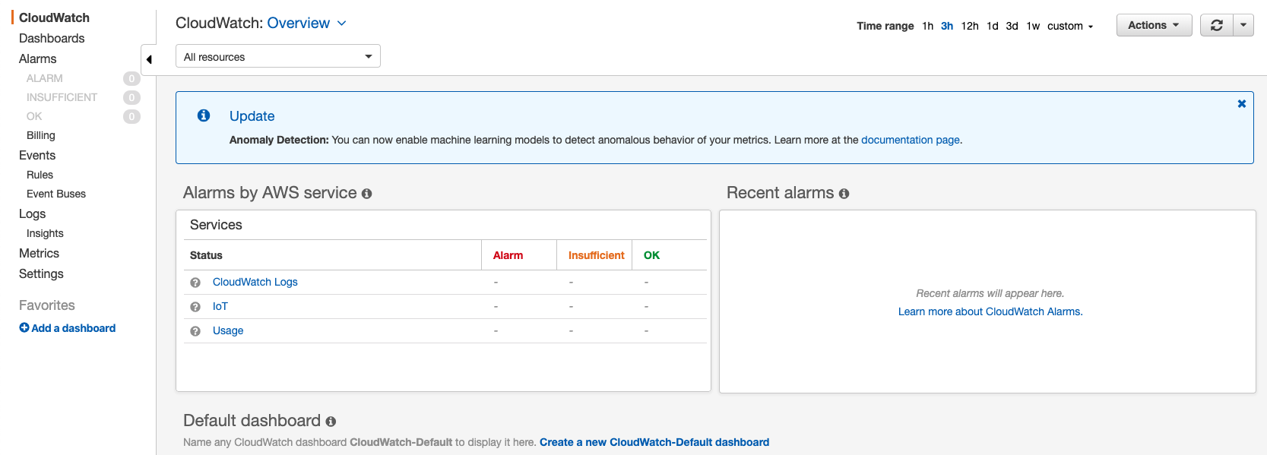Filter alarms by INSUFFICIENT state
Screen dimensions: 1267x455
(x=62, y=97)
